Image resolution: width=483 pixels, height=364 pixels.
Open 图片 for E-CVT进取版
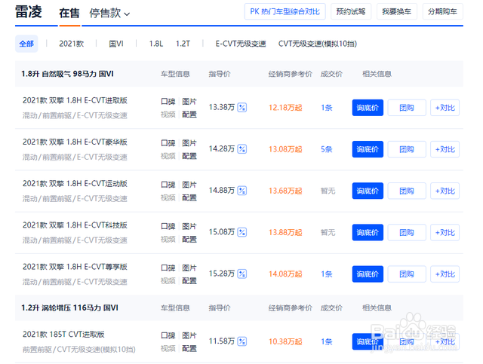click(x=189, y=102)
